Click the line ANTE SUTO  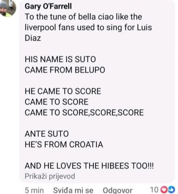(x=47, y=134)
